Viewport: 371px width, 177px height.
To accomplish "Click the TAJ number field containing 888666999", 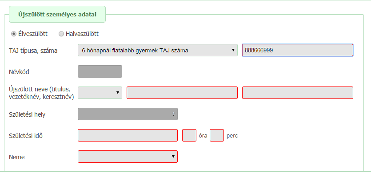I will tap(298, 50).
